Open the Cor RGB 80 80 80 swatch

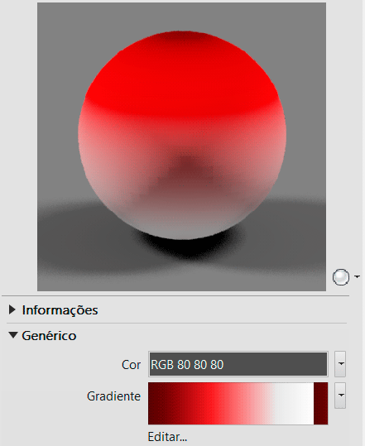238,364
